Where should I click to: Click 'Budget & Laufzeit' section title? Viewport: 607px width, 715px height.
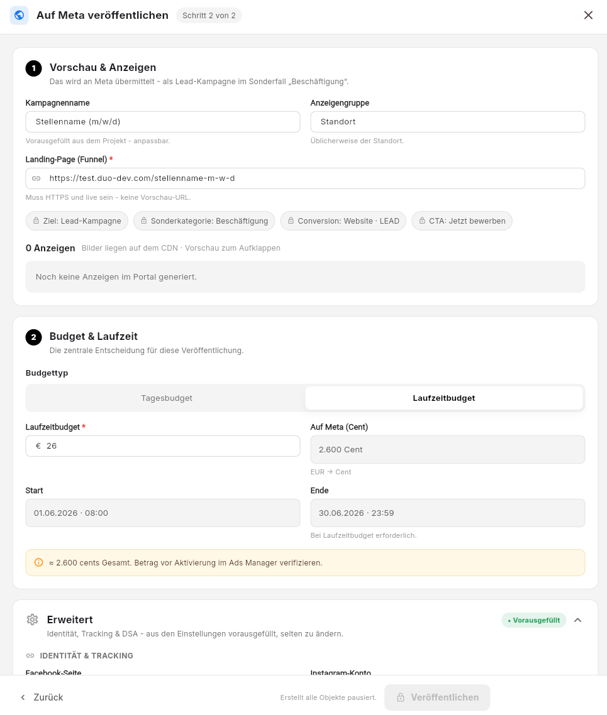(94, 337)
